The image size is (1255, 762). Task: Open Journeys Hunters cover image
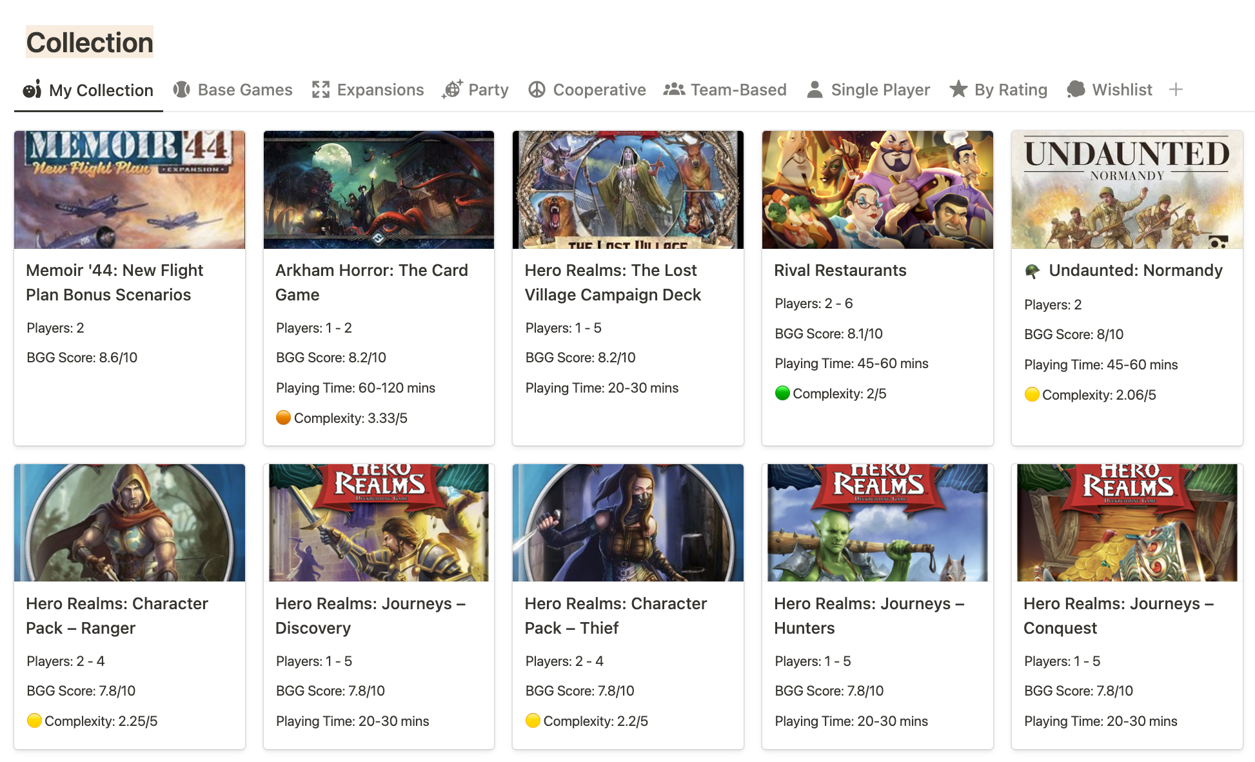878,523
